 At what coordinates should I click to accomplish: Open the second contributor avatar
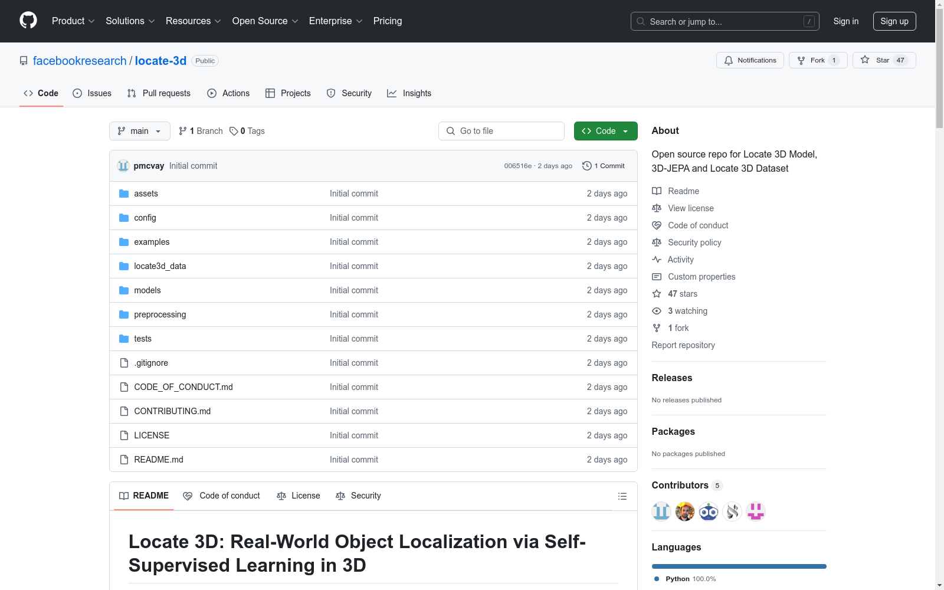[685, 512]
